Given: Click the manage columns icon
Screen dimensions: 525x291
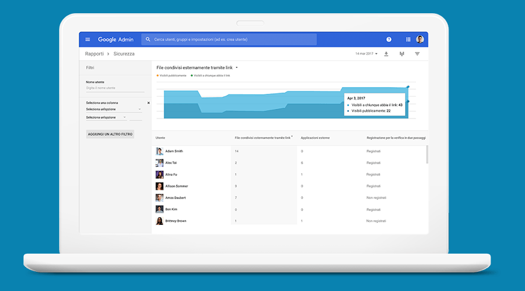Looking at the screenshot, I should tap(402, 54).
